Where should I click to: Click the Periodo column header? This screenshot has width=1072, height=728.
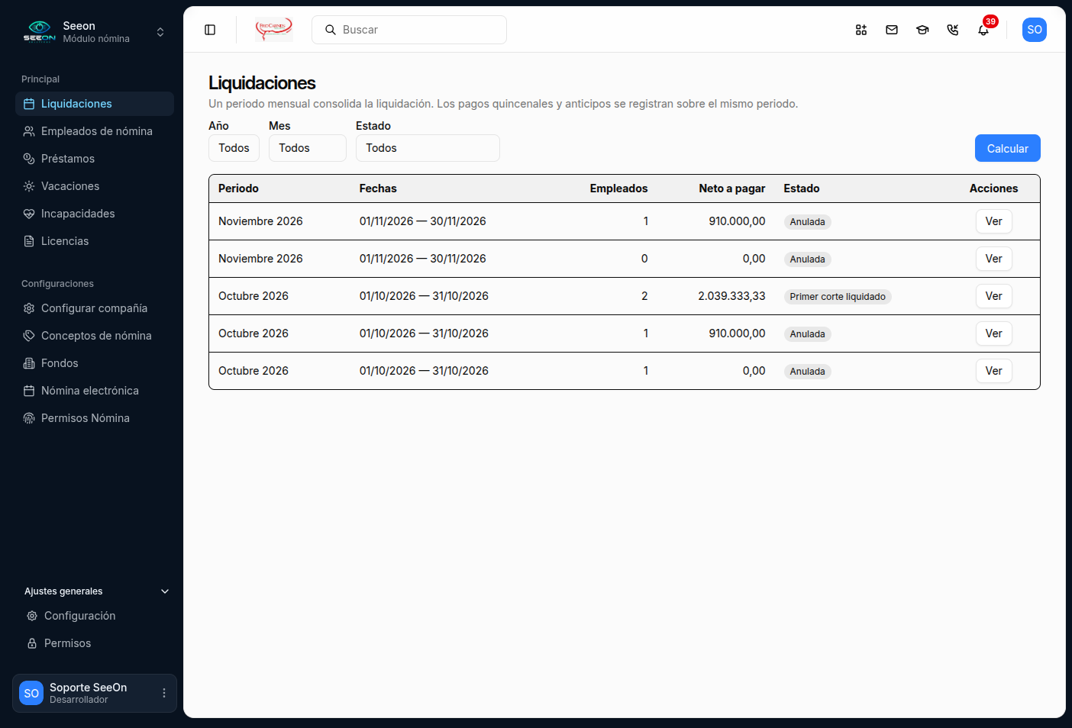[238, 188]
